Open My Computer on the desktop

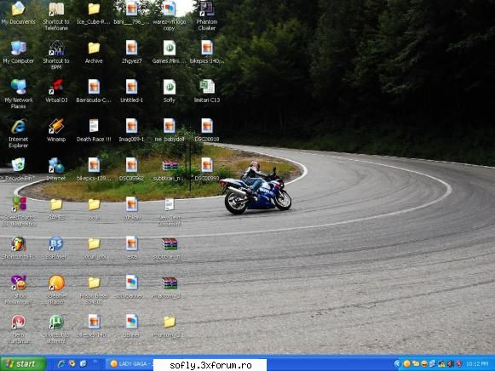tap(18, 52)
